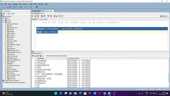Click the Commit icon in worksheet toolbar
The height and width of the screenshot is (96, 170).
(48, 16)
